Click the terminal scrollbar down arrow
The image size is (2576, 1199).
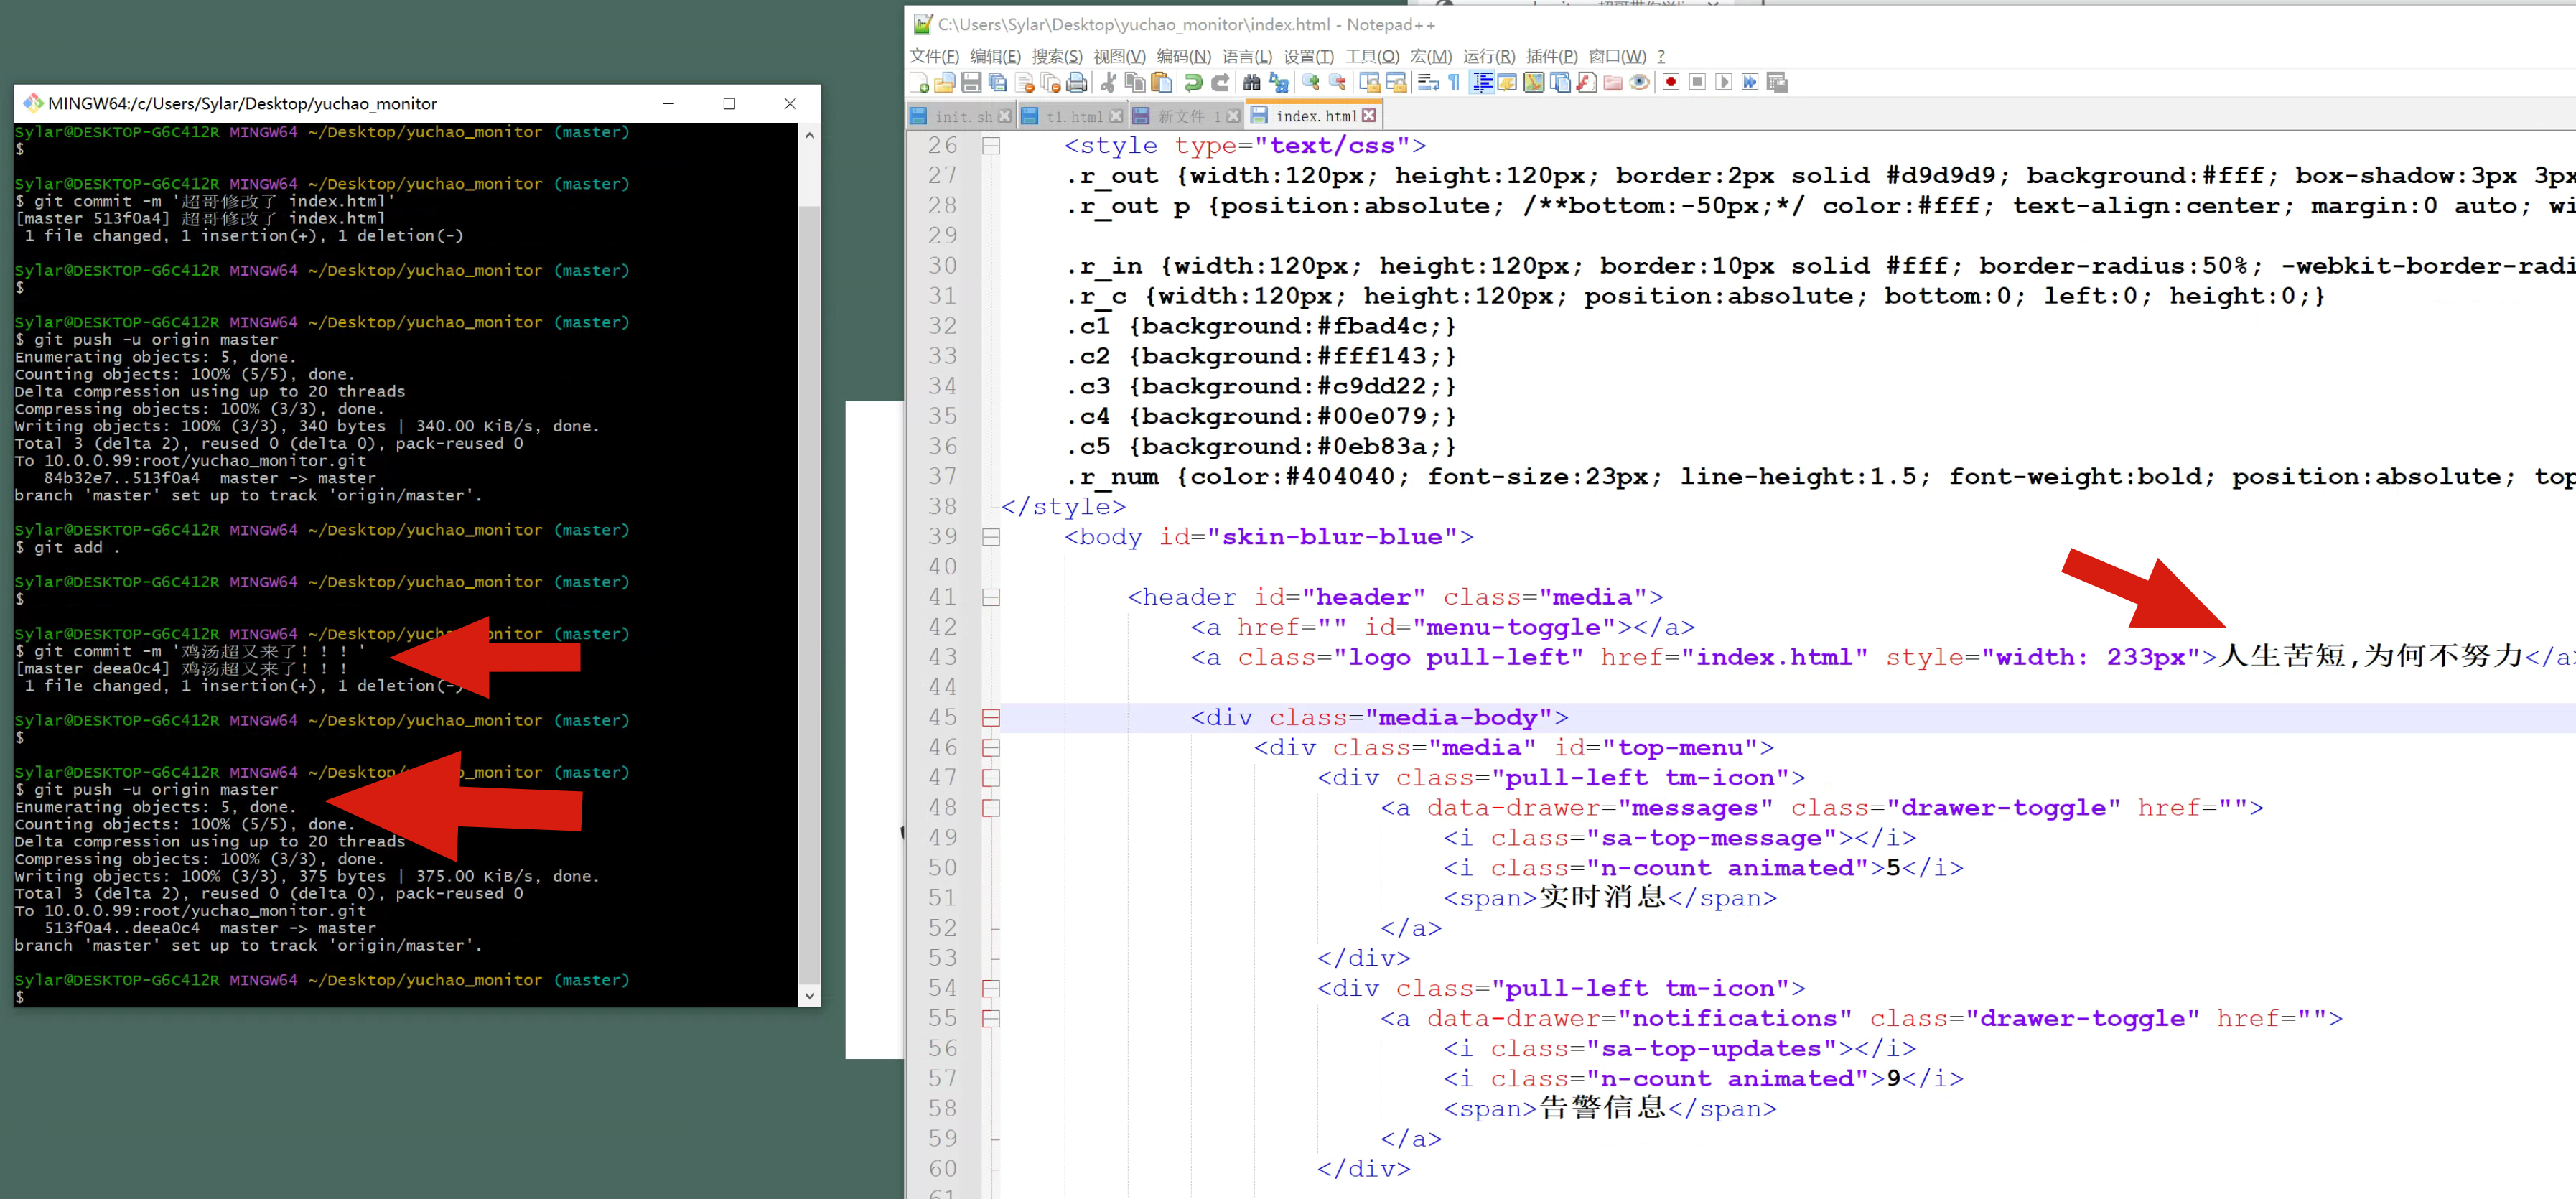tap(809, 995)
